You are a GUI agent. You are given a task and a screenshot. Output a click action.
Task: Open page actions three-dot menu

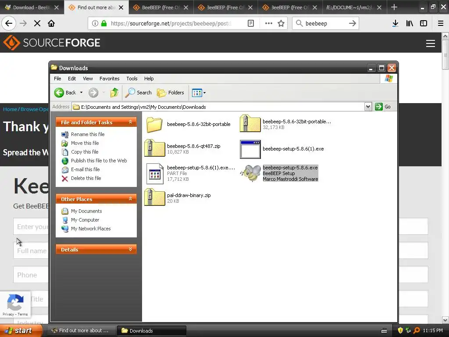point(269,23)
